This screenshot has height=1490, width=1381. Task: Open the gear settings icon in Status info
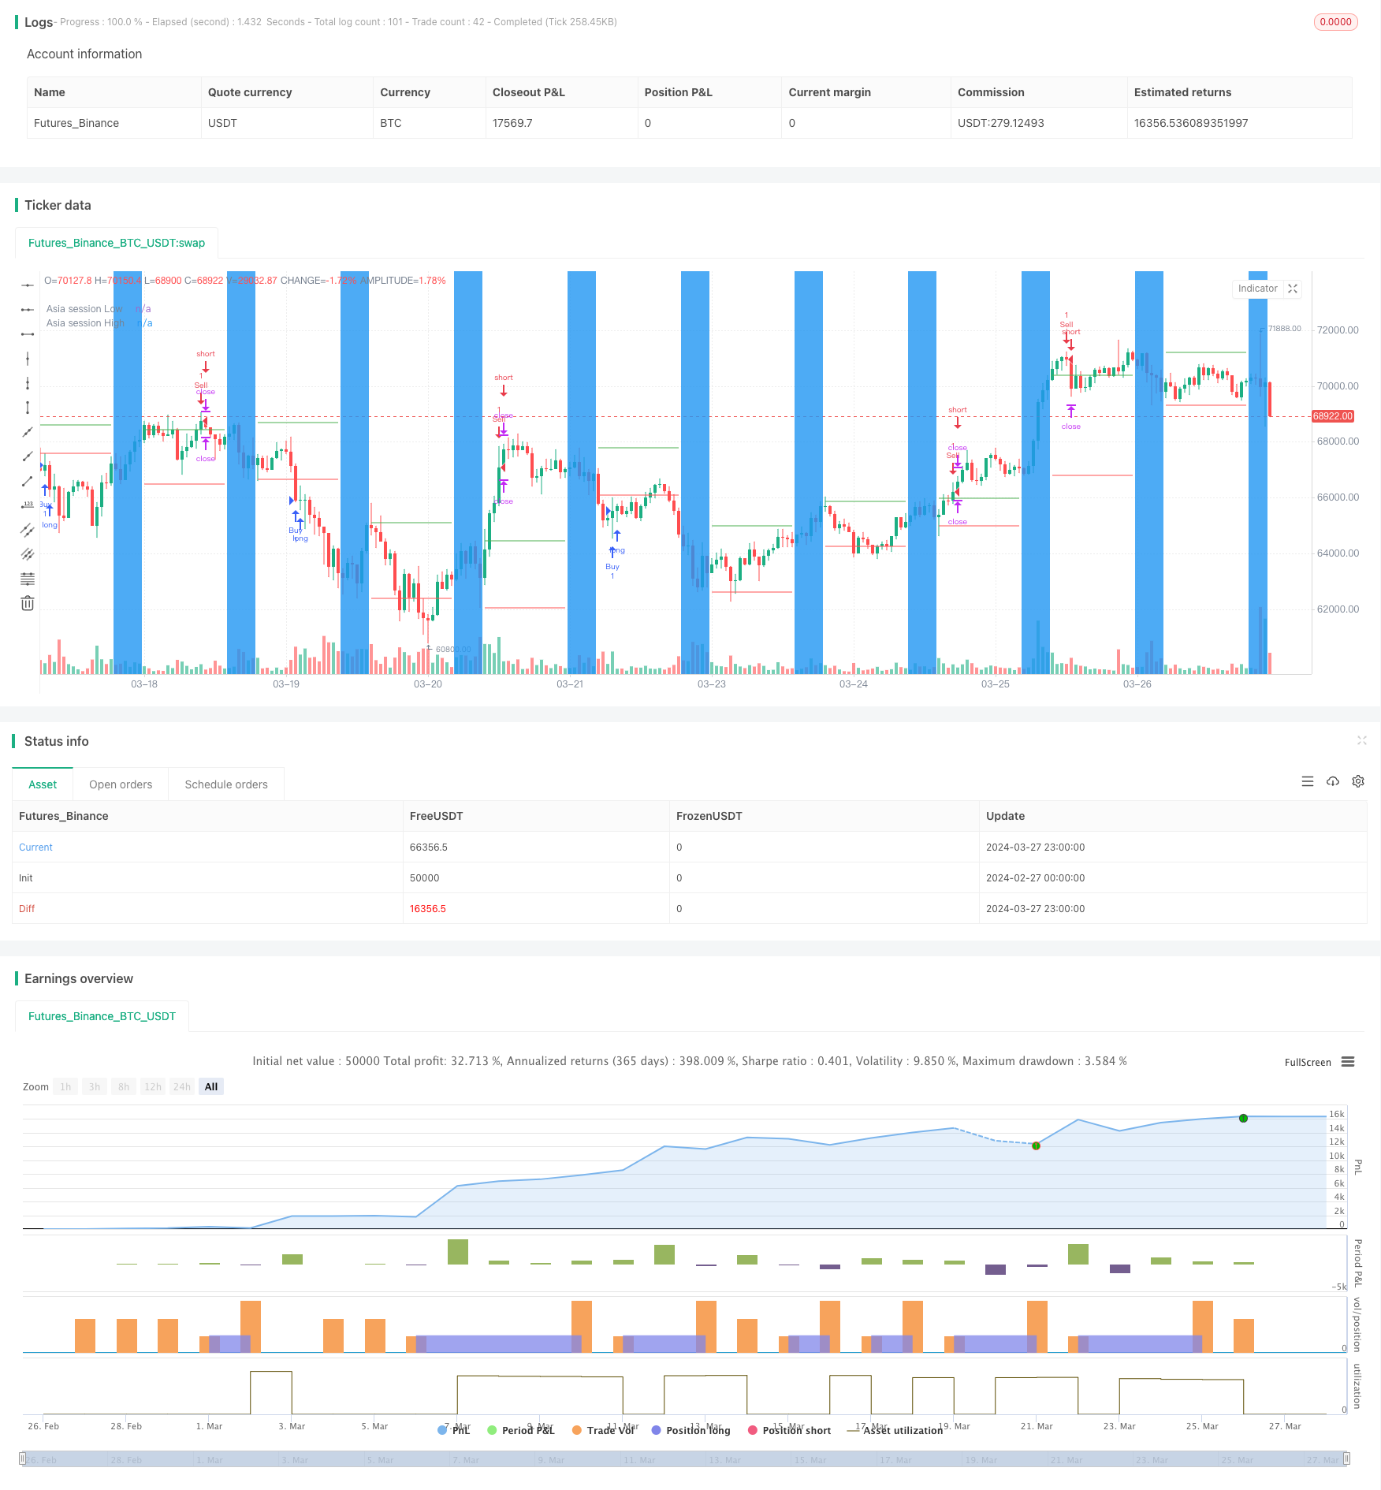1358,781
